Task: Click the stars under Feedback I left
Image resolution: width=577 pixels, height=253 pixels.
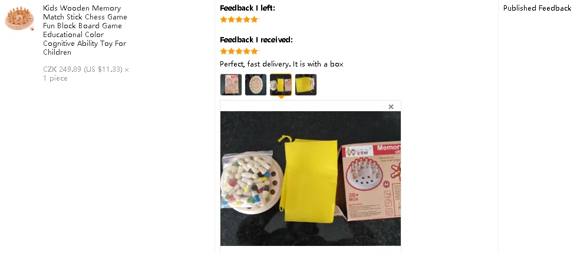Action: (x=239, y=20)
